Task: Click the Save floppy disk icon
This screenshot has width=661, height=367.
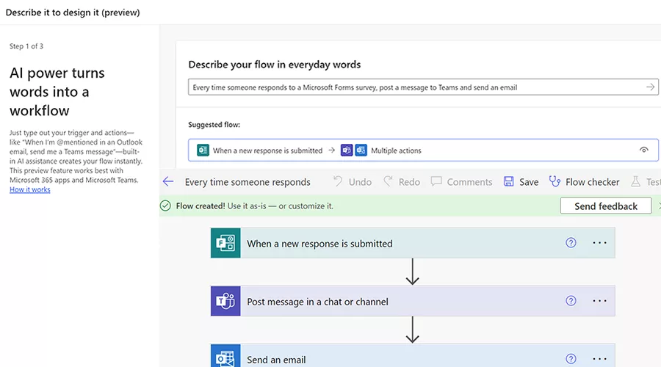Action: [509, 181]
